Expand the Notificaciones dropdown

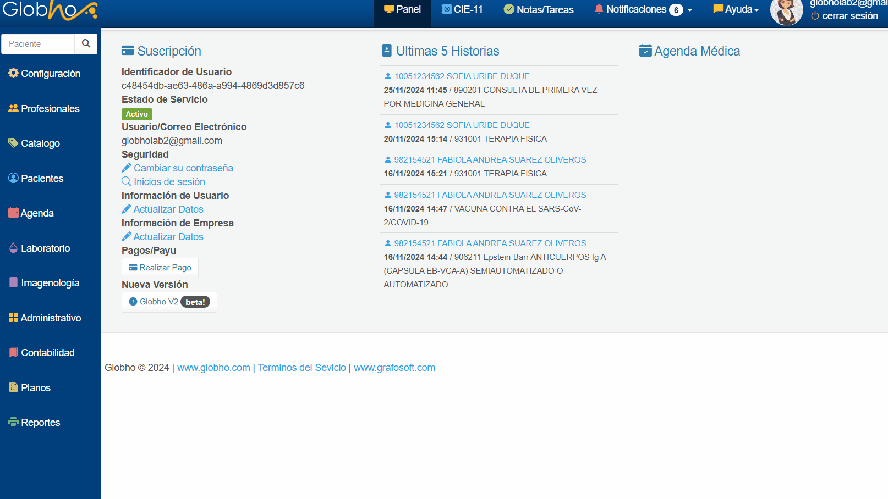[x=643, y=9]
